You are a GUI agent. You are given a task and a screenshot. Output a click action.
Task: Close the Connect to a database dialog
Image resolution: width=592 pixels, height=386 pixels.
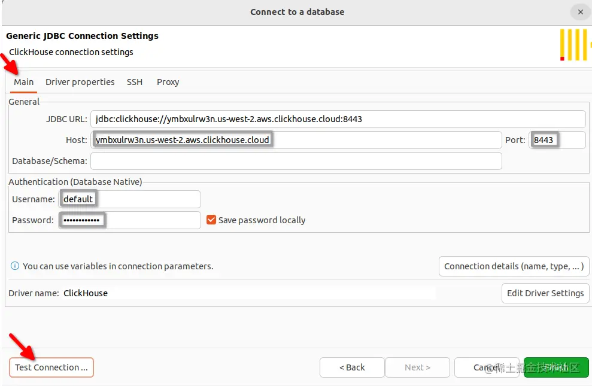point(580,12)
